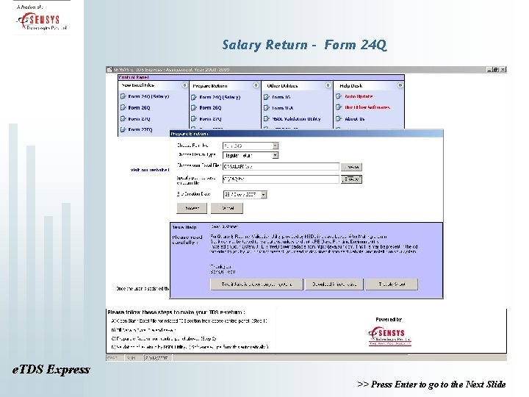This screenshot has width=529, height=397.
Task: Click the Sensys logo under Powered by
Action: pyautogui.click(x=389, y=336)
